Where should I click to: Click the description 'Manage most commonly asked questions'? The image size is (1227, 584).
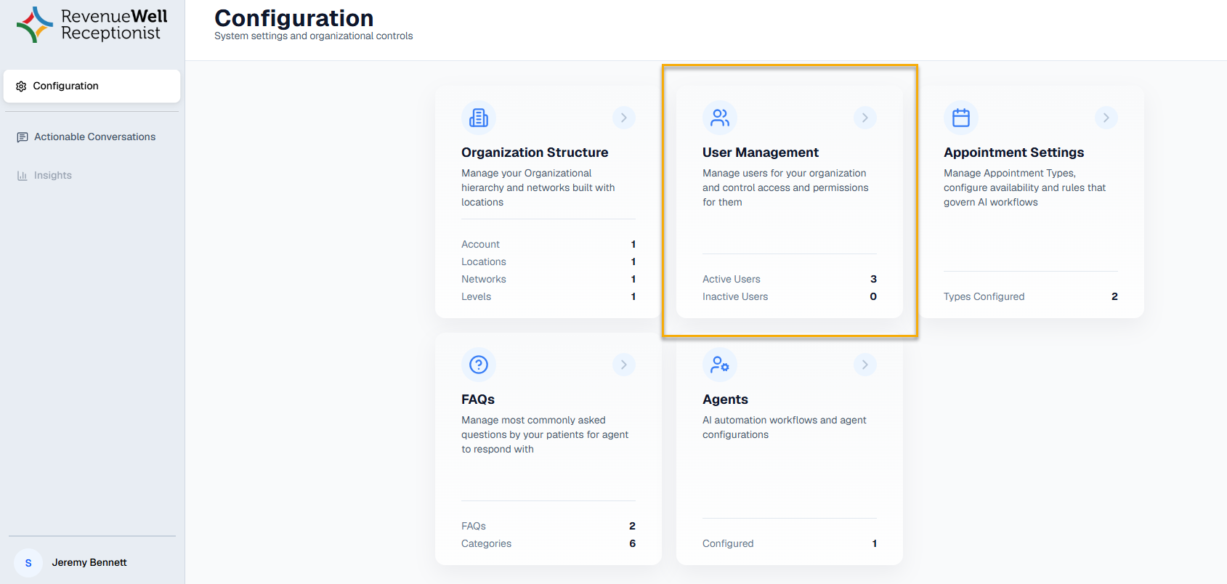(x=545, y=434)
